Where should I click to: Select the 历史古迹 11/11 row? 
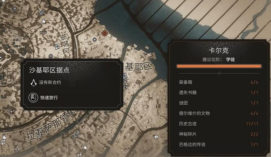219,124
